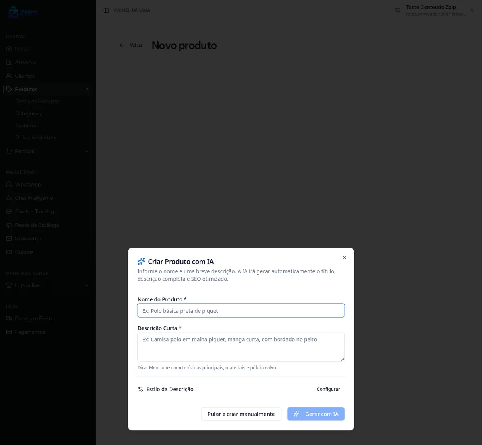Collapse the Produtos submenu chevron
This screenshot has height=445, width=482.
(x=87, y=89)
